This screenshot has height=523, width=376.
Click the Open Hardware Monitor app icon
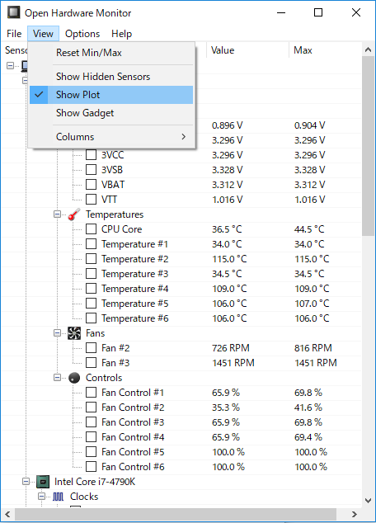14,12
